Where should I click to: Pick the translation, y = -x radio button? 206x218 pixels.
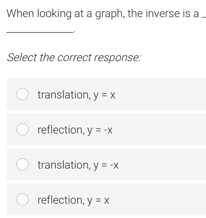click(22, 165)
